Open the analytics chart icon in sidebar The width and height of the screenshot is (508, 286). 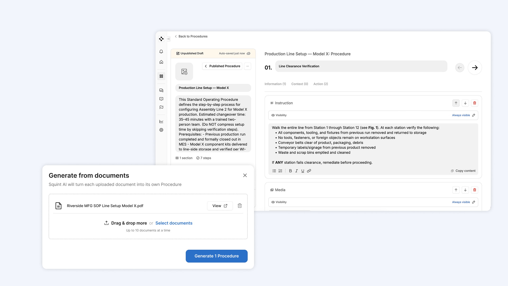(x=161, y=122)
